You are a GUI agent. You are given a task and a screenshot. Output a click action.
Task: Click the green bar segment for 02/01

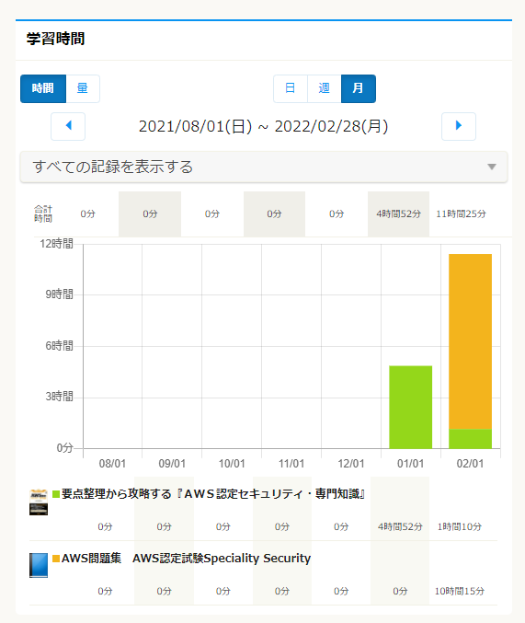tap(470, 439)
